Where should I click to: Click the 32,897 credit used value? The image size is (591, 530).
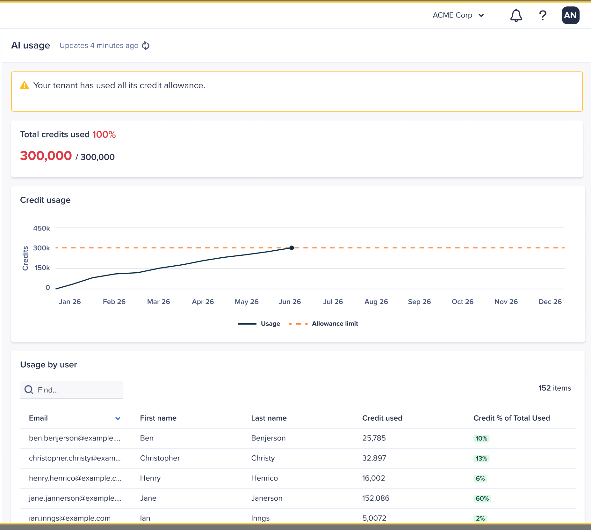[374, 458]
